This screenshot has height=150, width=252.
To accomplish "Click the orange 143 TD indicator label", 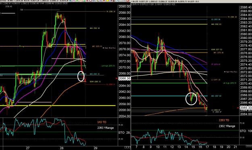I will (102, 122).
